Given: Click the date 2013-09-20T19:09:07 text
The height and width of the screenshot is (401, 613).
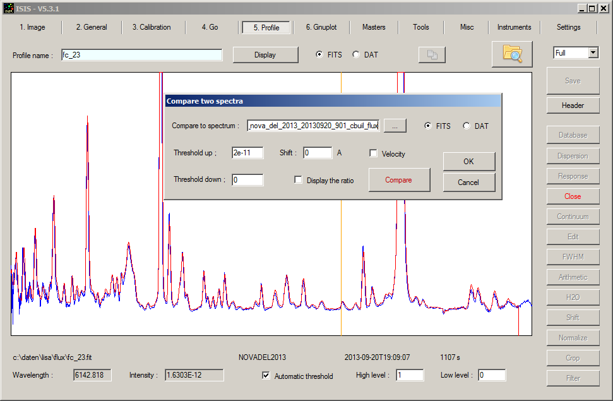Looking at the screenshot, I should click(x=377, y=357).
